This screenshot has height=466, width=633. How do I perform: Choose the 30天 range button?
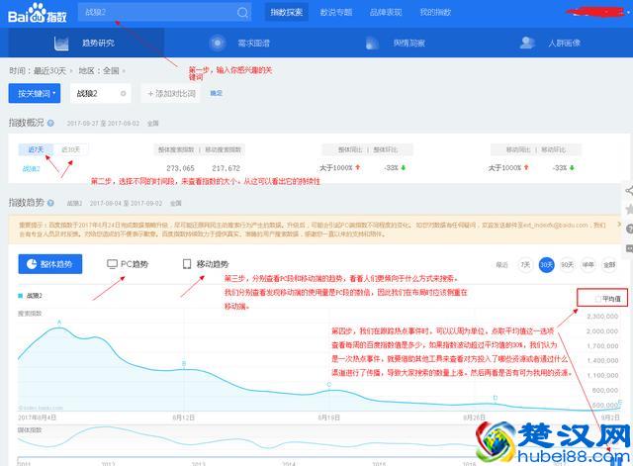point(546,265)
